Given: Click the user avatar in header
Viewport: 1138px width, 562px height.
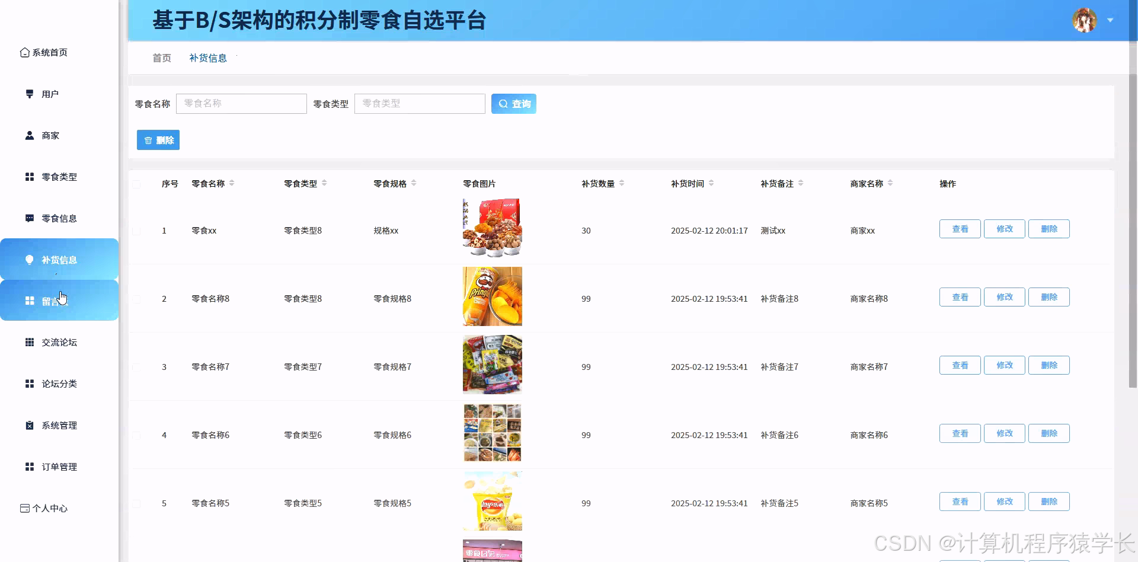Looking at the screenshot, I should (x=1085, y=20).
